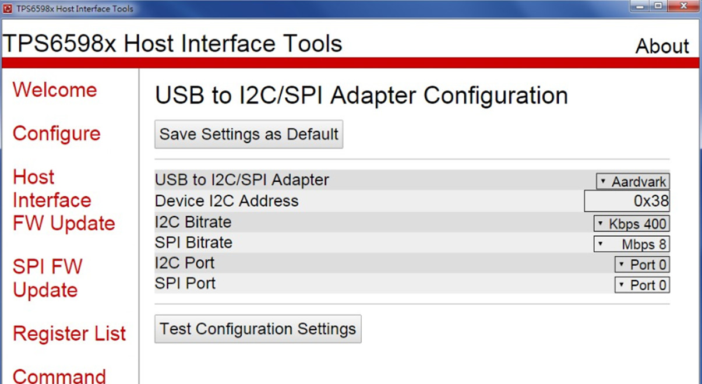Viewport: 702px width, 384px height.
Task: Expand the I2C Bitrate dropdown
Action: pos(631,224)
